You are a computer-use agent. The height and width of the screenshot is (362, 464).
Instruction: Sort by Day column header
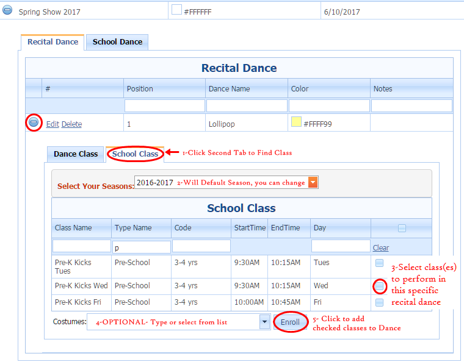pyautogui.click(x=319, y=228)
